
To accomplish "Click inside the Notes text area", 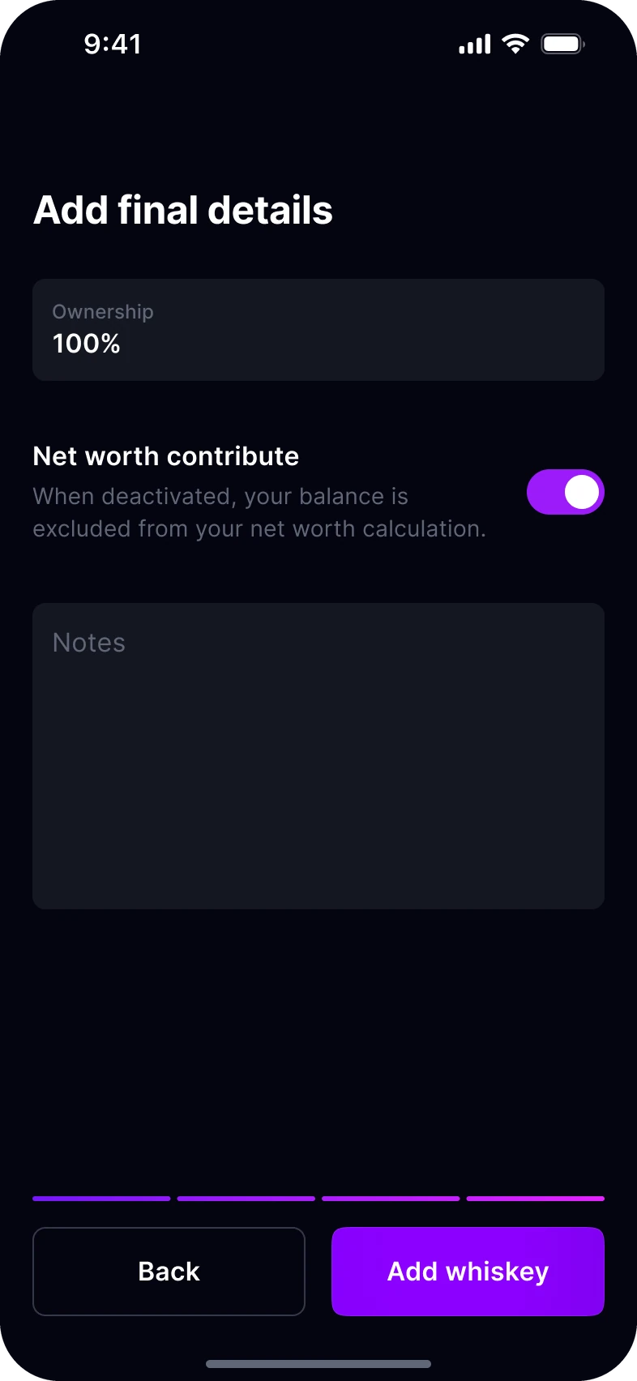I will [318, 756].
